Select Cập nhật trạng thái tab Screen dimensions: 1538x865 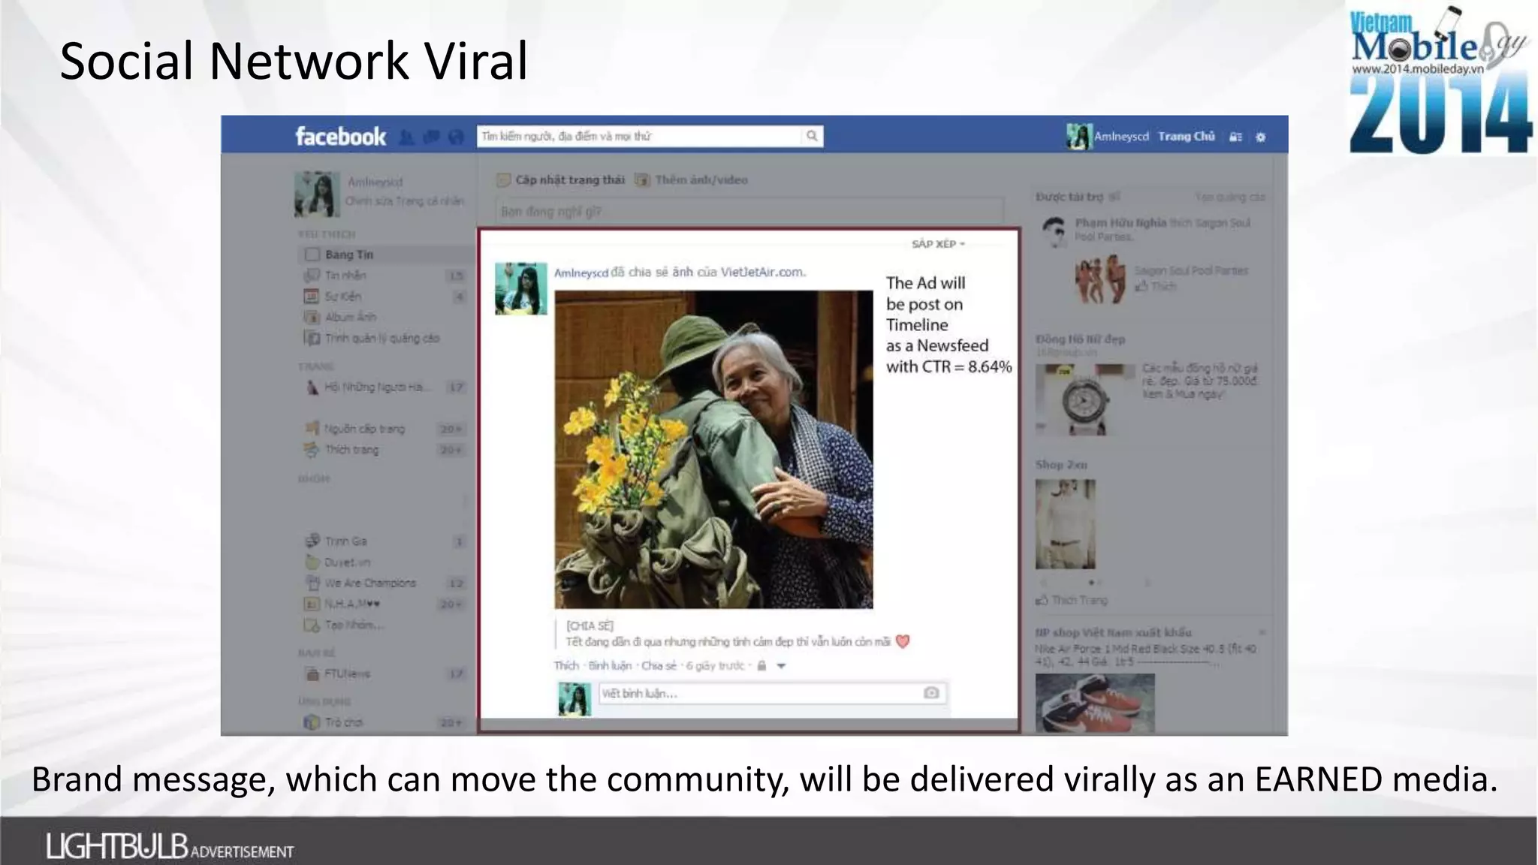click(x=562, y=180)
